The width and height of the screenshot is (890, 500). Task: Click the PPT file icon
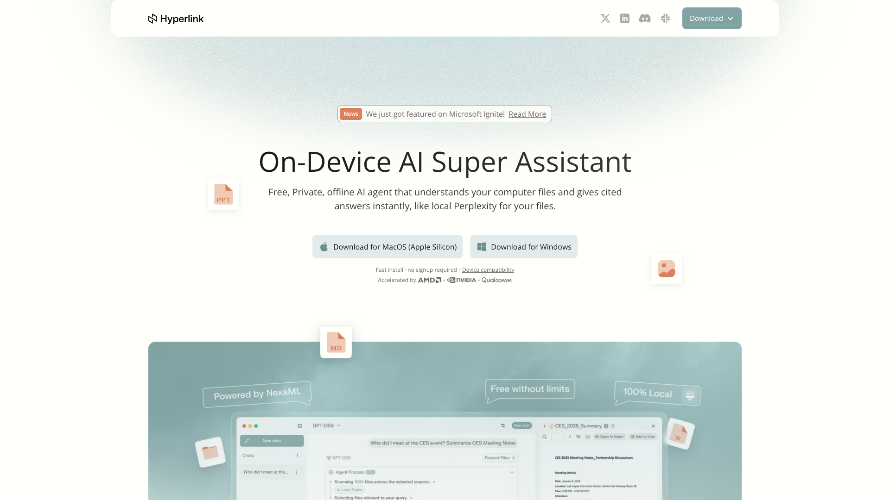coord(223,194)
